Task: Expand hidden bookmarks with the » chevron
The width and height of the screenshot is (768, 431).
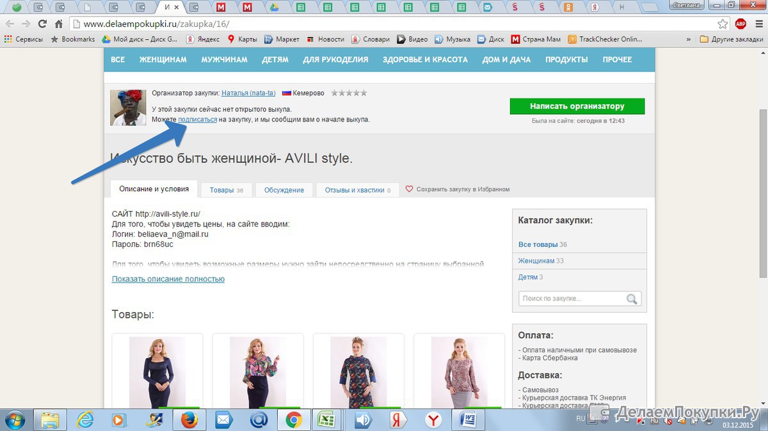Action: pos(688,39)
